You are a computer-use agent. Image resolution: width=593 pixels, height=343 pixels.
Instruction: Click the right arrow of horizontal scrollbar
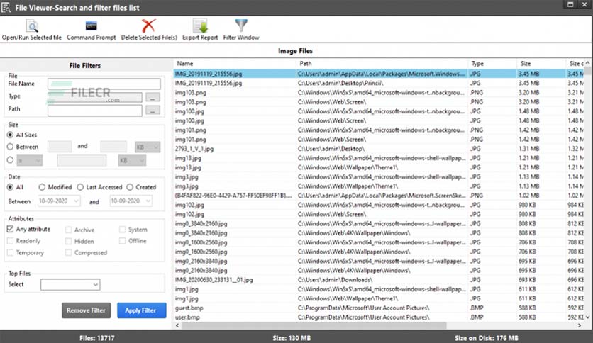tap(580, 325)
